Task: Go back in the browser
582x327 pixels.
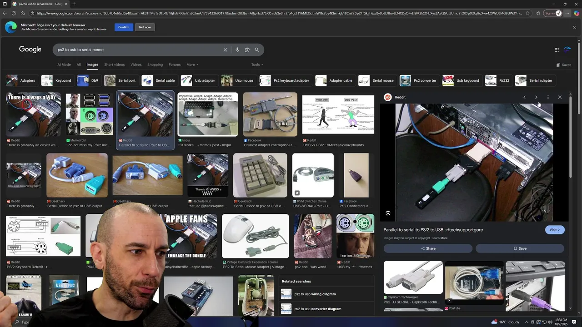Action: 5,13
